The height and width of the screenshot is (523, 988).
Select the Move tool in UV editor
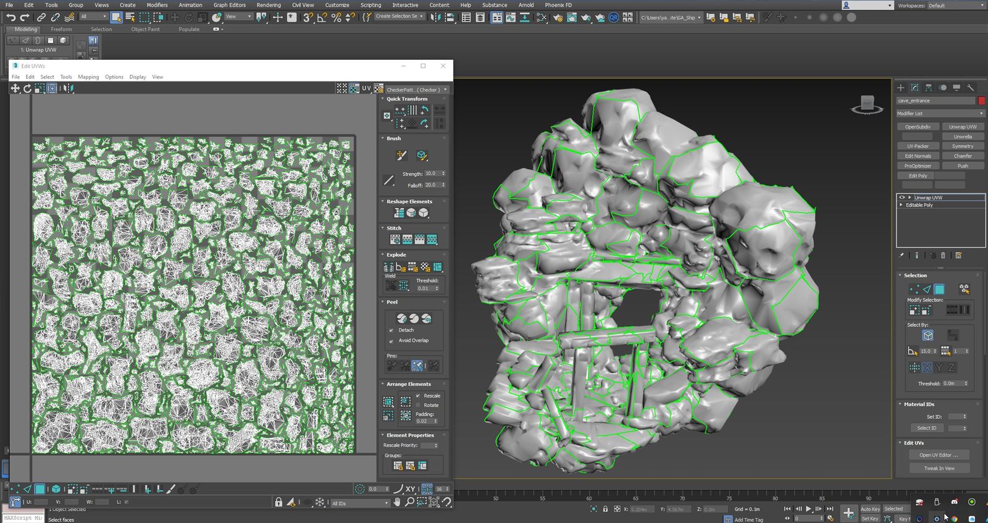15,88
